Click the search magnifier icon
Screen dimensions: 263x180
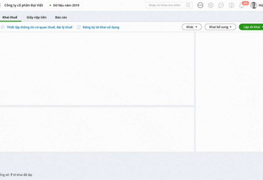[x=188, y=5]
